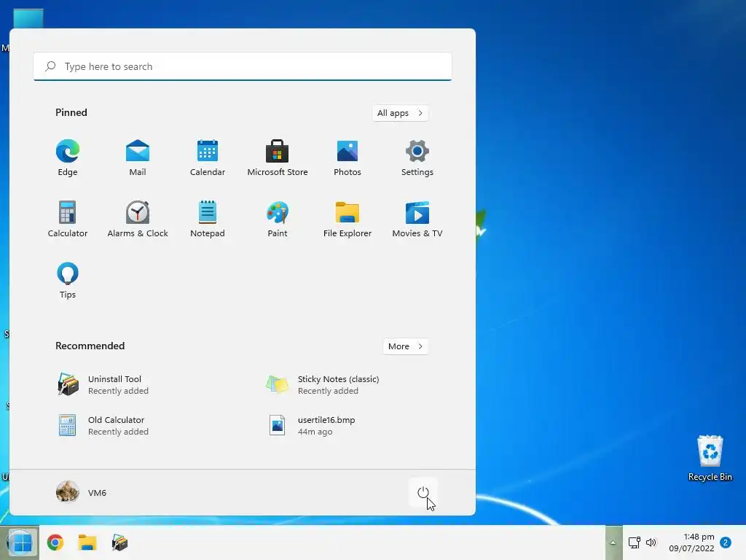The image size is (746, 560).
Task: Open Microsoft Store
Action: pos(278,158)
